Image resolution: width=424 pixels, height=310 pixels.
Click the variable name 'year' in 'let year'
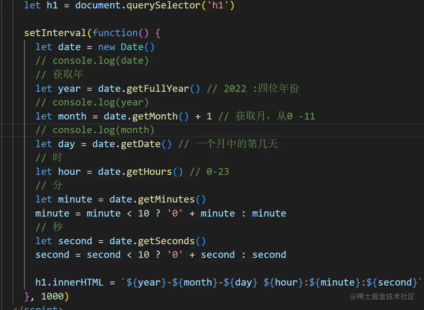[69, 89]
